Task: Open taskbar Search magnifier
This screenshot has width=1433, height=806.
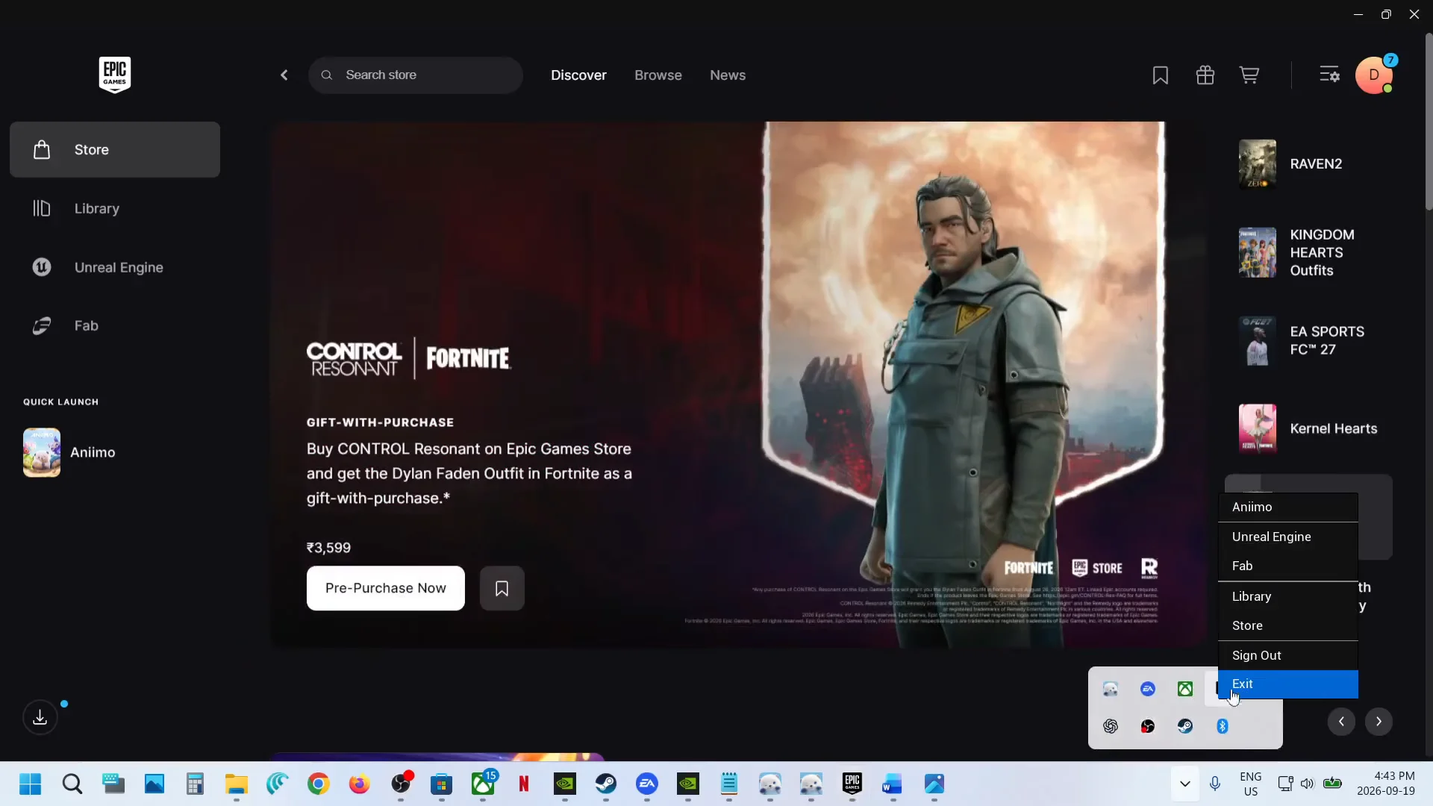Action: tap(72, 784)
